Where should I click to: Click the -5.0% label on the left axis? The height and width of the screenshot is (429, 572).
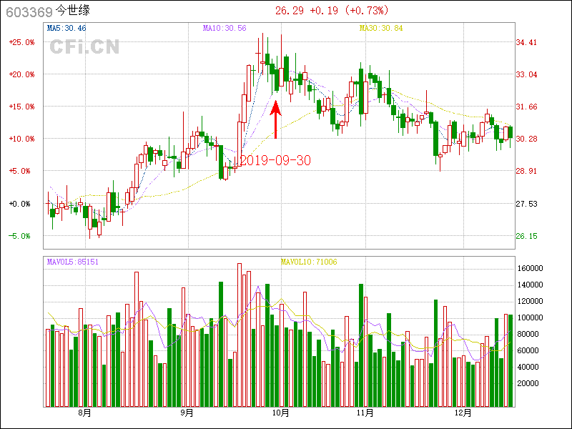pos(21,236)
